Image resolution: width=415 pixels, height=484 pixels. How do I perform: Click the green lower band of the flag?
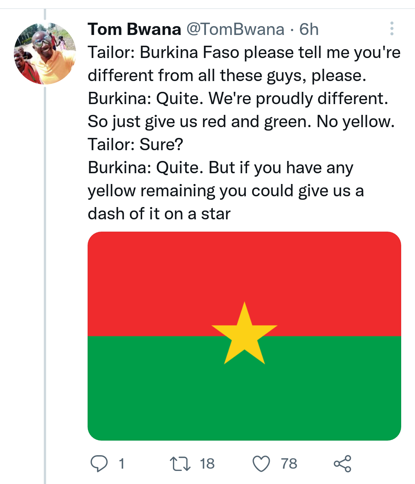154,392
